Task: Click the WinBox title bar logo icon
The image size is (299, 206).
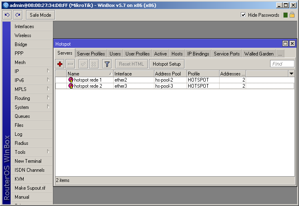Action: click(x=6, y=5)
